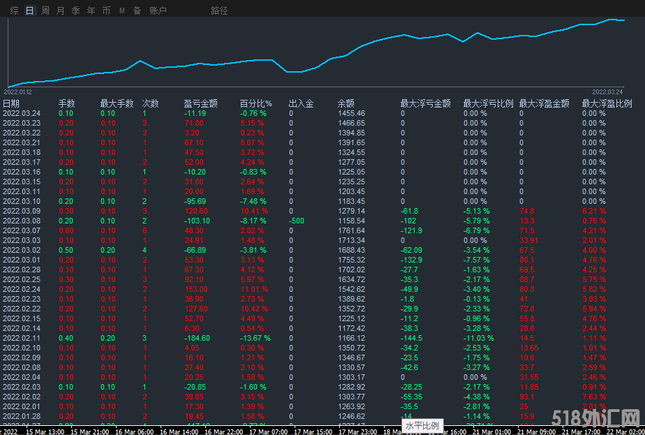Click the -500 withdrawal cell

coord(297,221)
